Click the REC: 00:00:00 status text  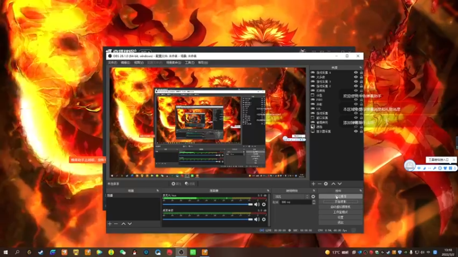tap(303, 230)
